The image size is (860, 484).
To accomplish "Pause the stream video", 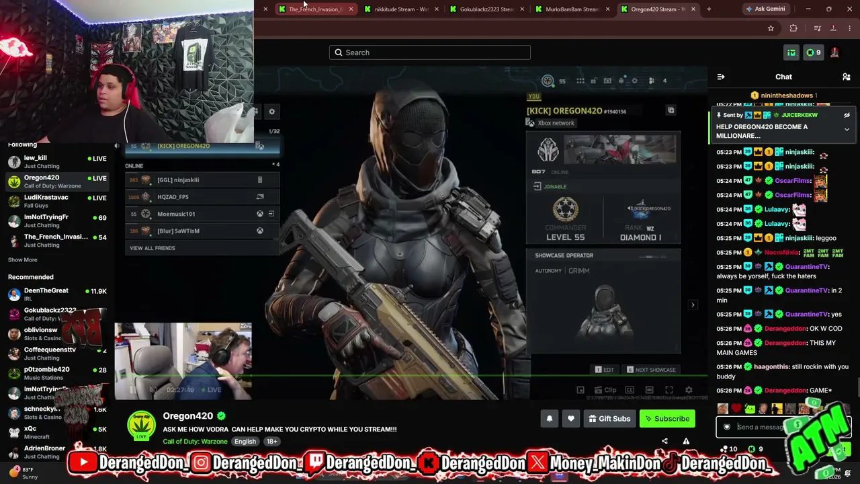I will (133, 390).
